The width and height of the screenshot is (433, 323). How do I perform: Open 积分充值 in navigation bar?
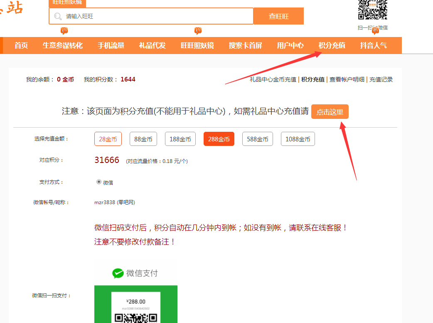coord(332,45)
